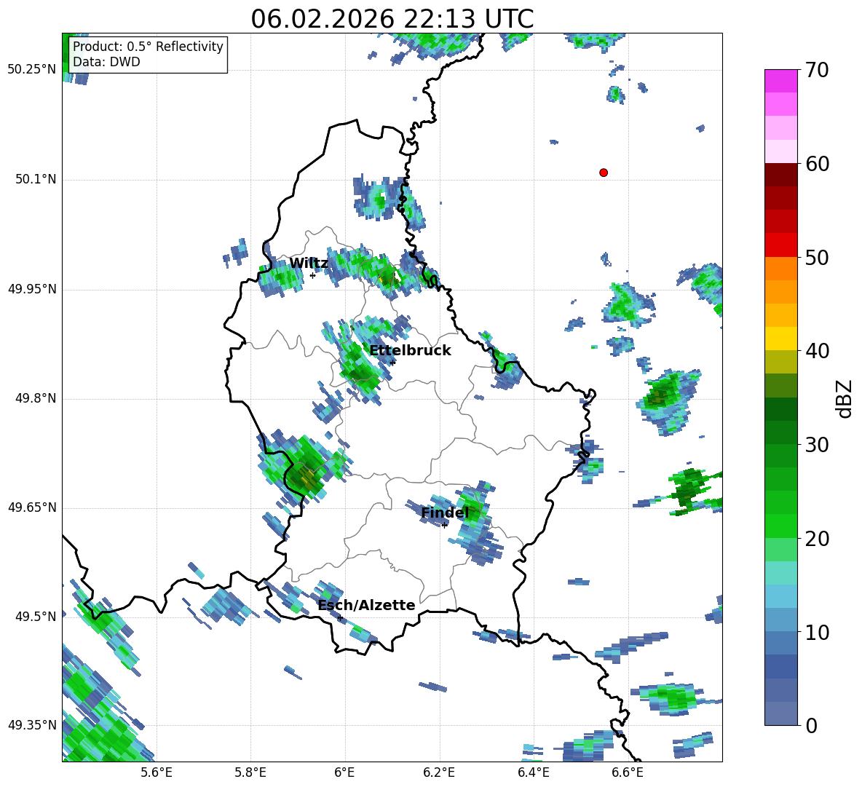Click the 70 dBZ colorbar tick label
This screenshot has height=787, width=862.
(x=817, y=71)
